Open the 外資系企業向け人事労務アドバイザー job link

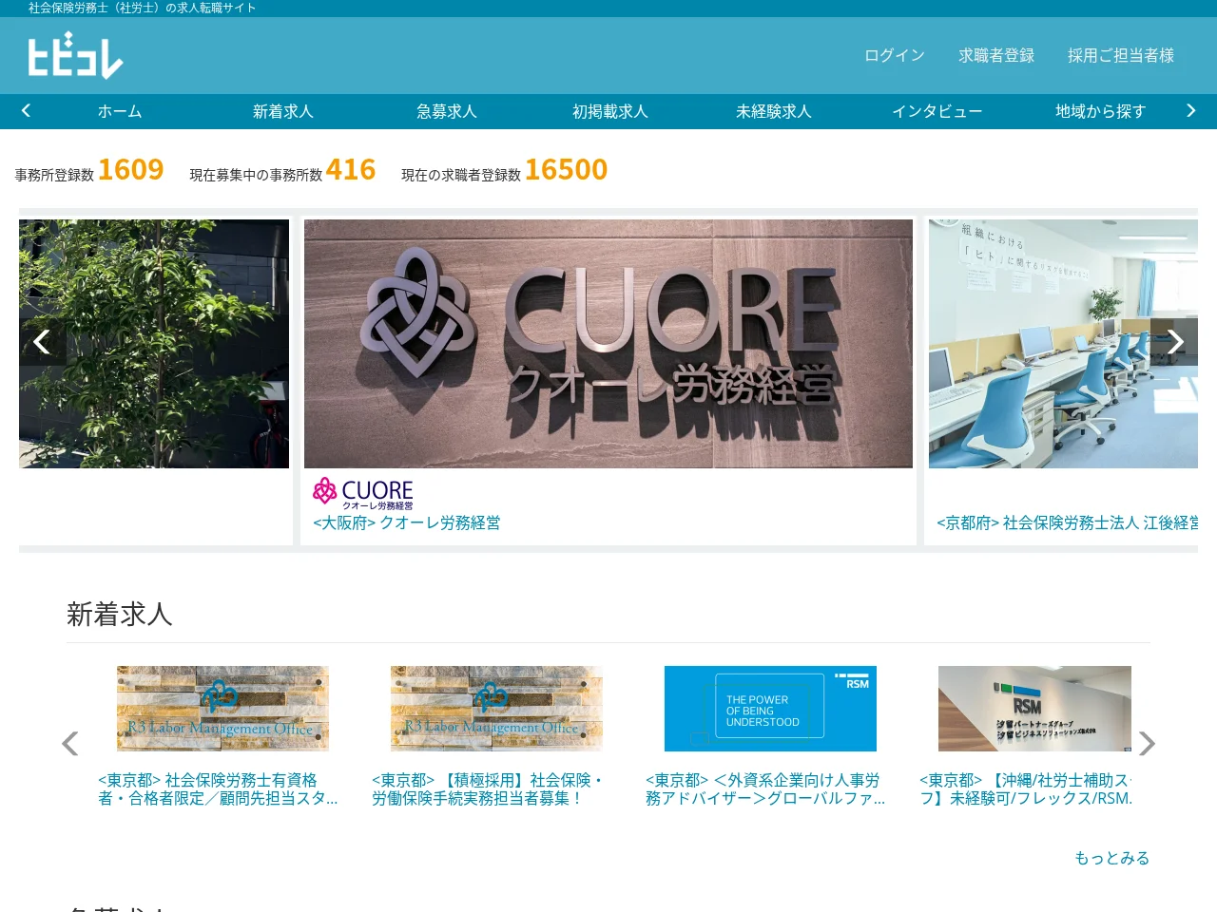(x=765, y=789)
